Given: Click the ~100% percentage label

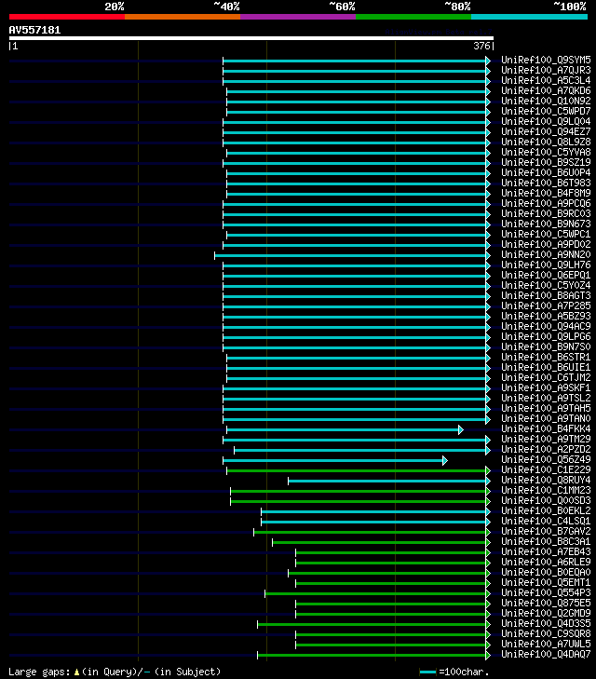Looking at the screenshot, I should (570, 7).
